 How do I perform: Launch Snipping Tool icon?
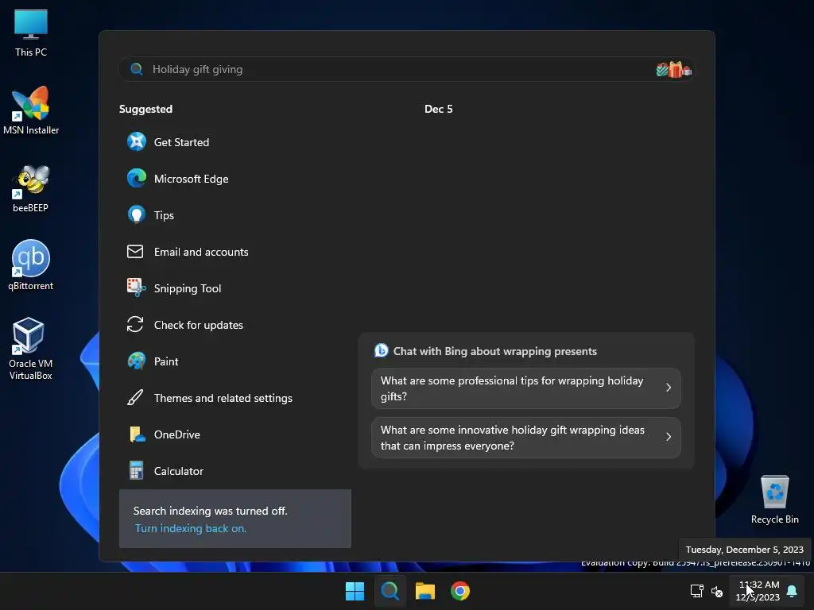[136, 288]
